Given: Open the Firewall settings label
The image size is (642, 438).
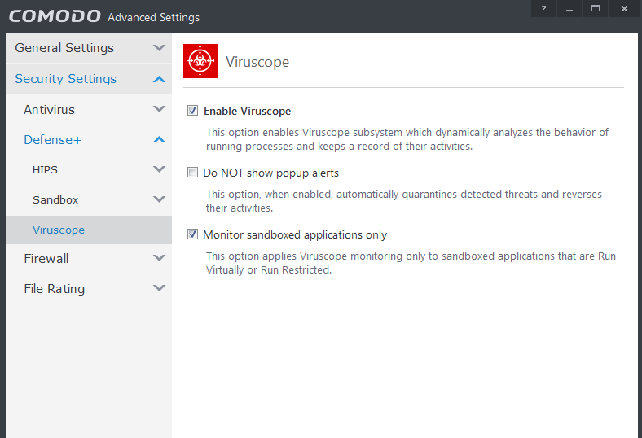Looking at the screenshot, I should [46, 258].
